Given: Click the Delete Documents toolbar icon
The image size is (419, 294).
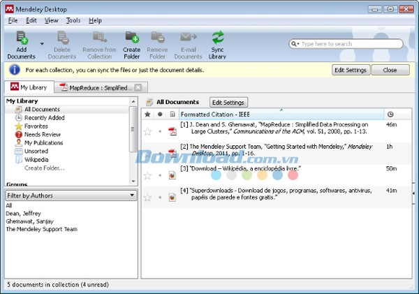Looking at the screenshot, I should point(63,38).
